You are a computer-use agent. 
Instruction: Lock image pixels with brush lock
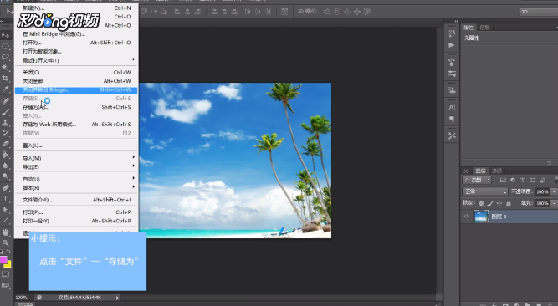click(x=490, y=203)
